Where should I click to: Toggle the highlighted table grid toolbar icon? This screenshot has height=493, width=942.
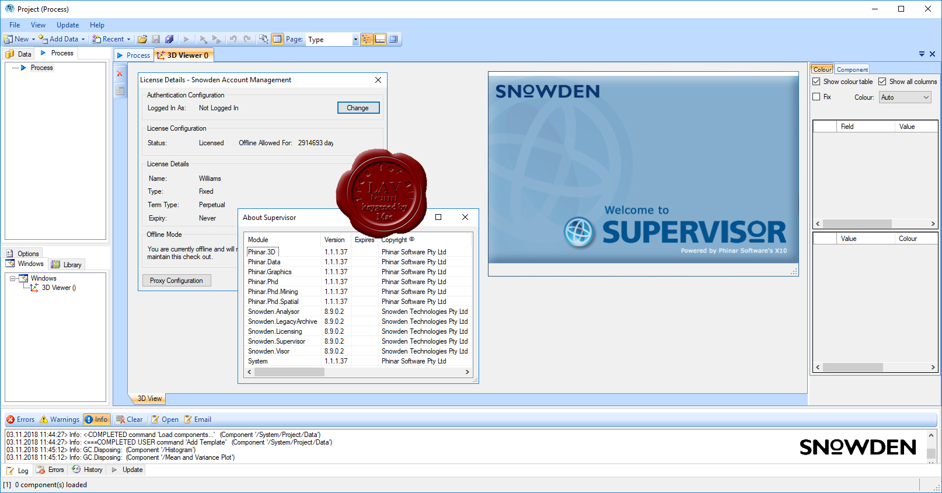[x=277, y=39]
